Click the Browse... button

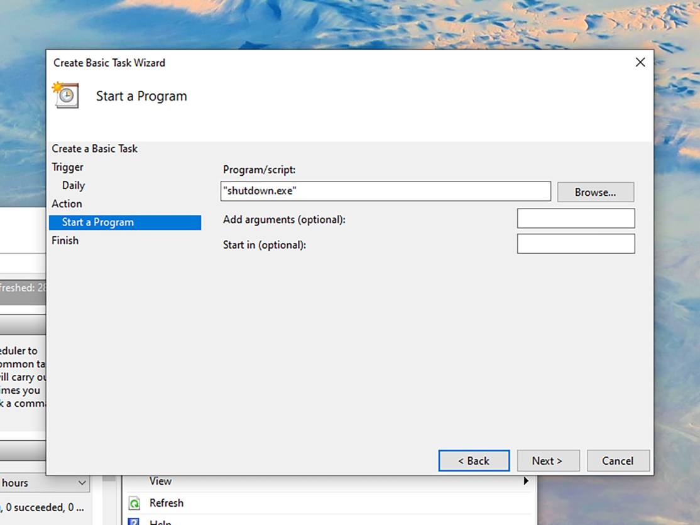click(x=595, y=192)
